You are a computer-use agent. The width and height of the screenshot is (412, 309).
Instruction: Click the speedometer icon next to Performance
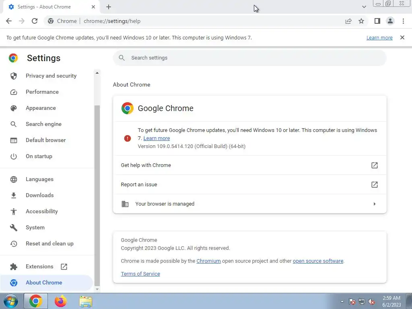[13, 92]
